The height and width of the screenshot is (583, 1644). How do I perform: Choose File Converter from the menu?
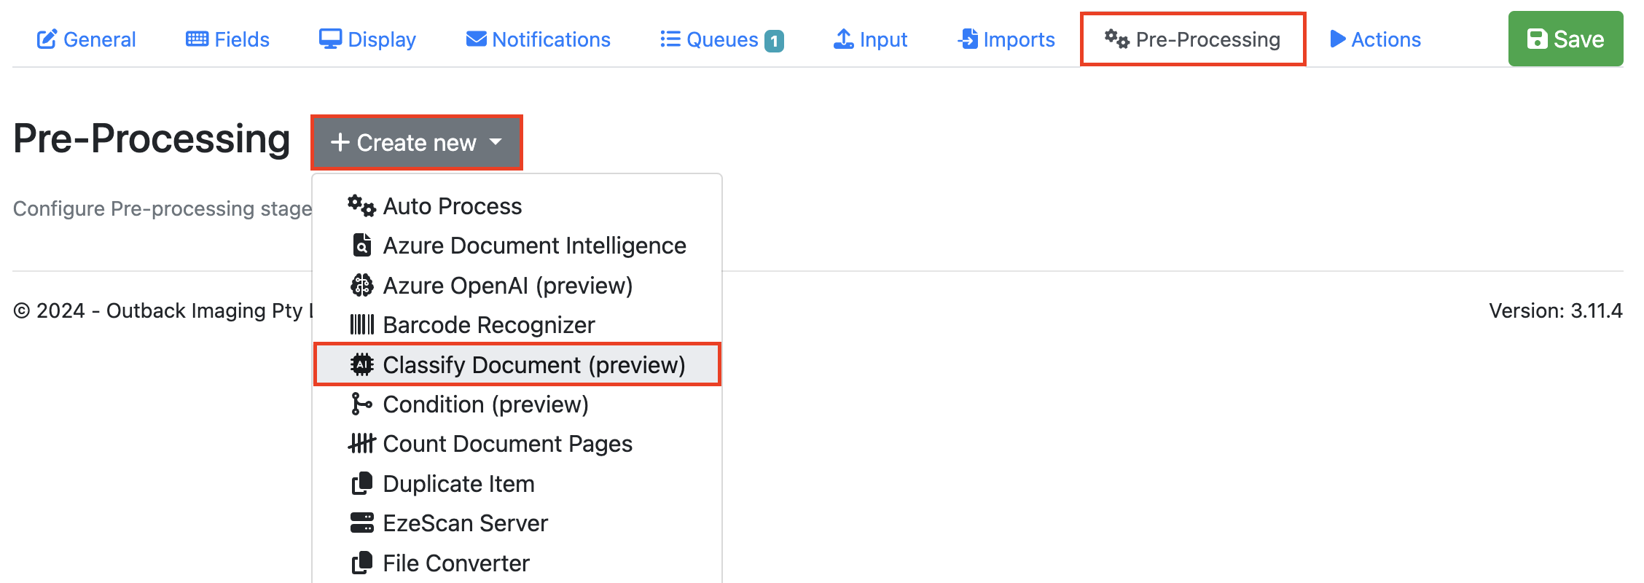tap(455, 563)
